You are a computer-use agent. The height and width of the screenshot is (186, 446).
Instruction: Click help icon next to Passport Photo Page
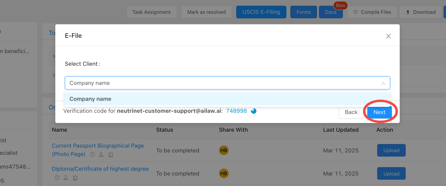pos(92,154)
